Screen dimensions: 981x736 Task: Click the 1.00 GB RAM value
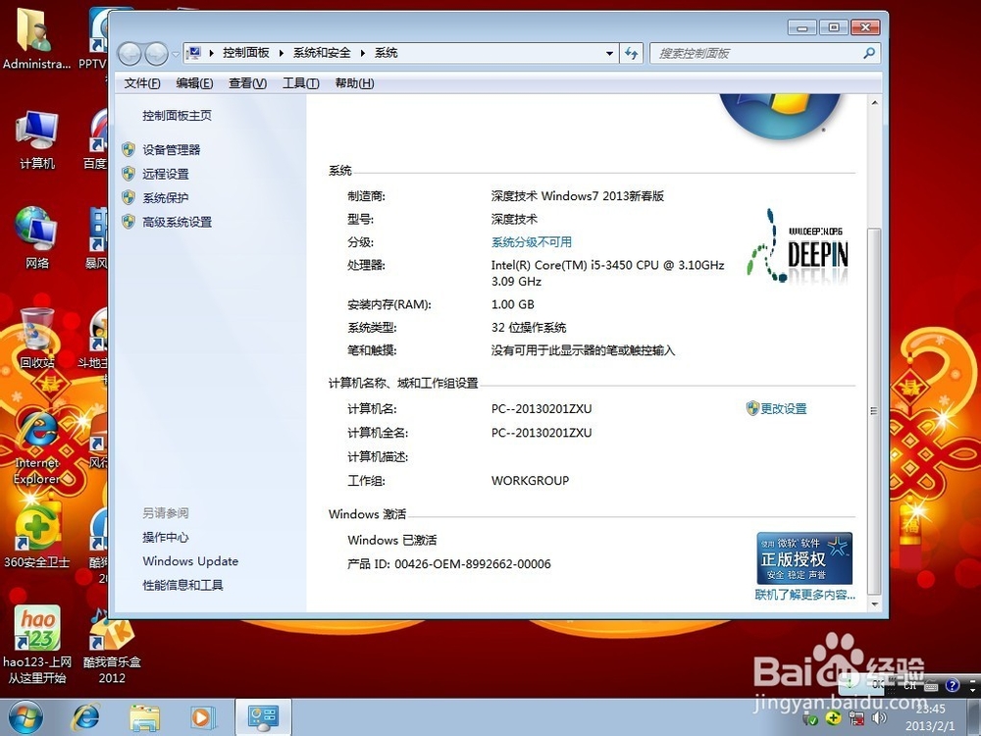[x=512, y=304]
